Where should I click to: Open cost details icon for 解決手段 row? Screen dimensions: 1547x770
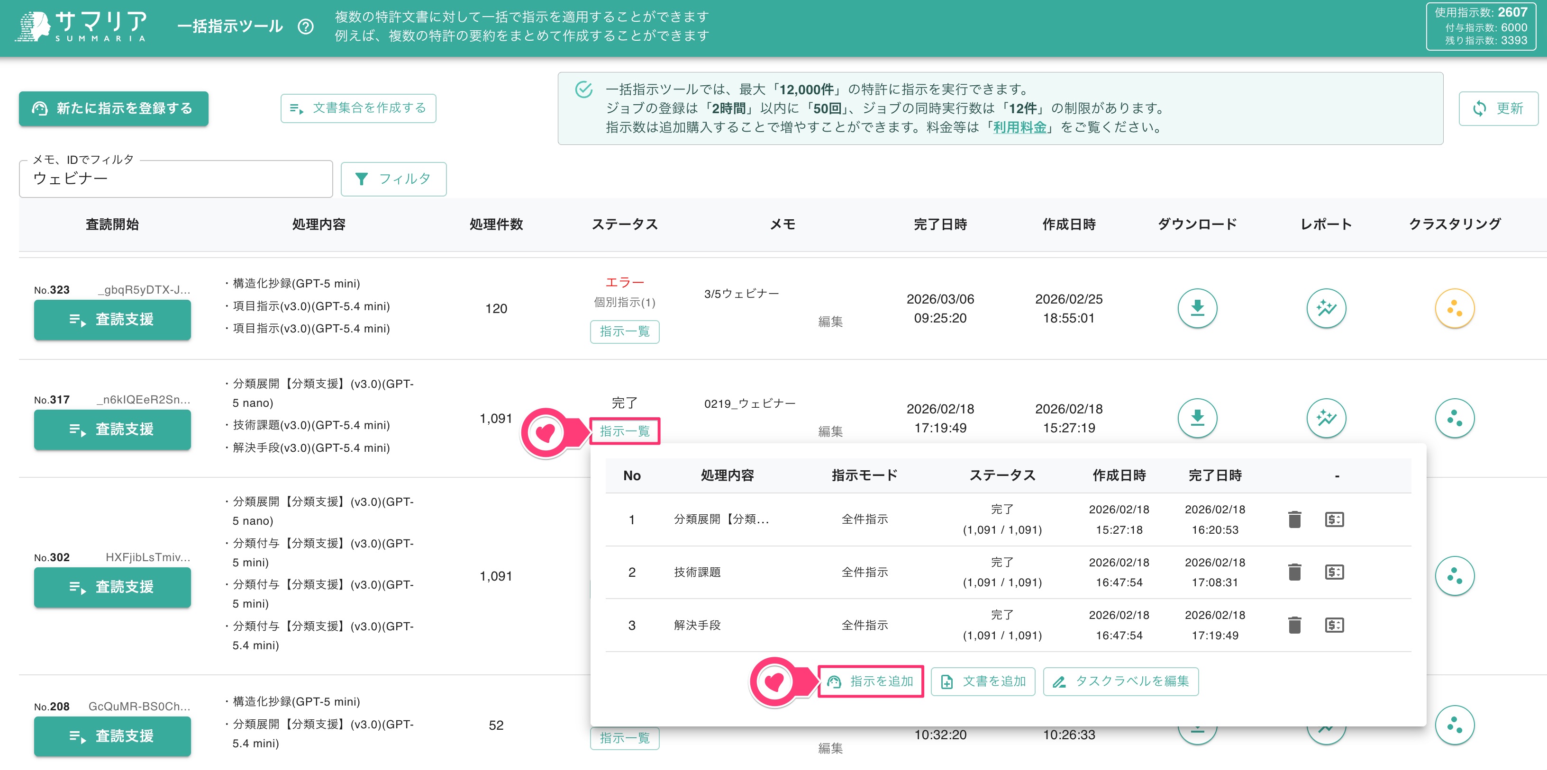[1334, 625]
